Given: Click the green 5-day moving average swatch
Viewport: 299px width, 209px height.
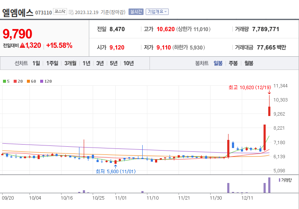Looking at the screenshot, I should pos(4,81).
